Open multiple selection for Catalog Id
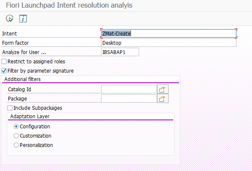The width and height of the screenshot is (252, 171). tap(163, 89)
